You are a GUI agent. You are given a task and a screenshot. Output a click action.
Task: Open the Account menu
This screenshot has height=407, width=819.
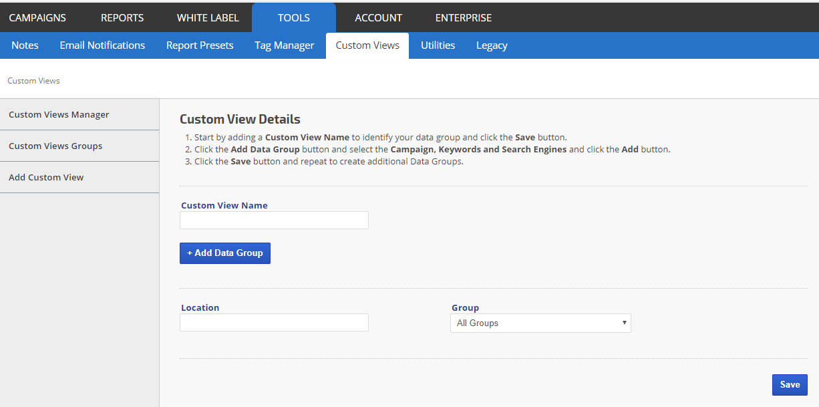pyautogui.click(x=378, y=18)
